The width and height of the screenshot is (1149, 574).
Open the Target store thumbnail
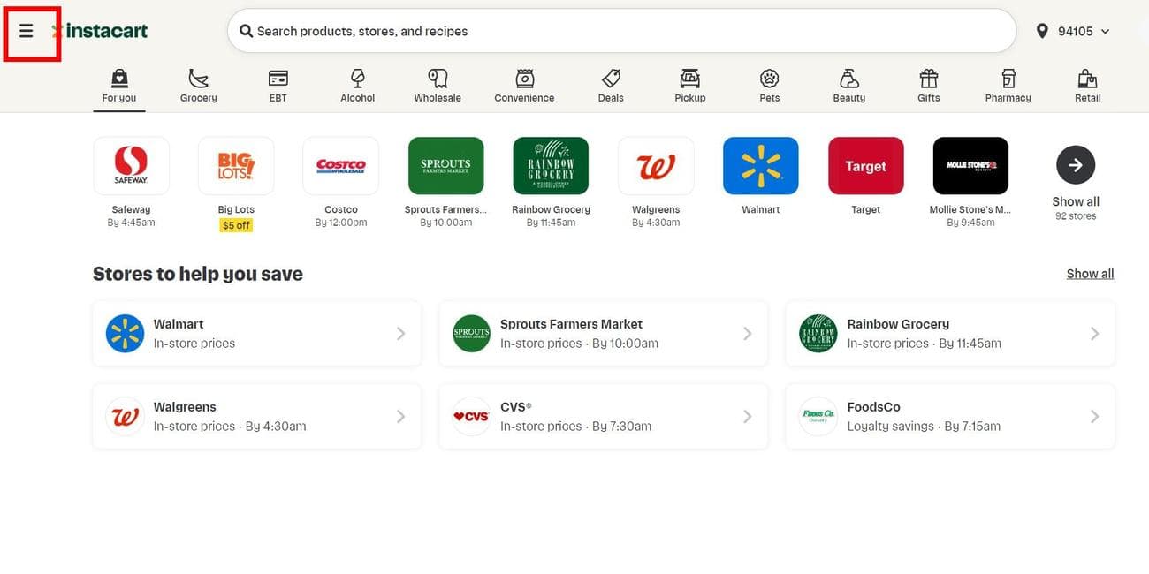click(864, 164)
